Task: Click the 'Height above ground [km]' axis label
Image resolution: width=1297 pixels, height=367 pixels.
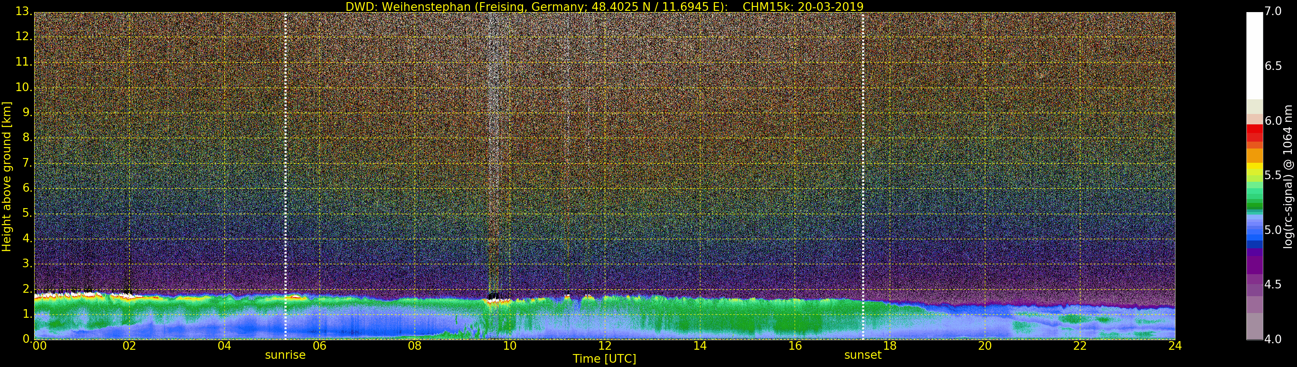Action: coord(6,176)
